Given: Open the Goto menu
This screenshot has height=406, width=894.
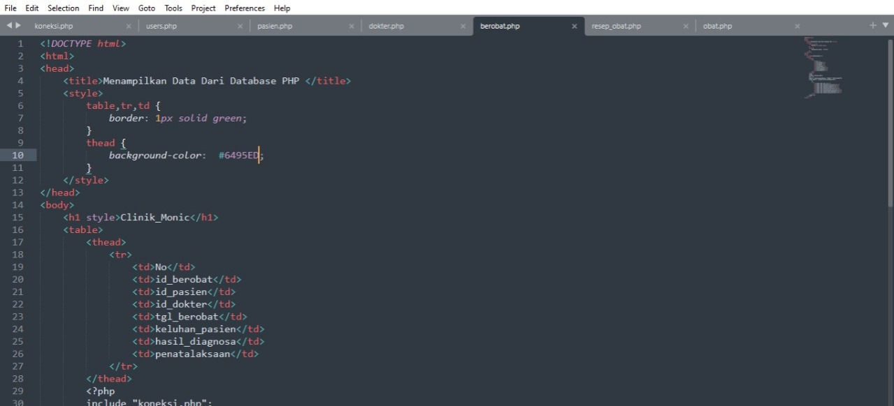Looking at the screenshot, I should point(147,8).
